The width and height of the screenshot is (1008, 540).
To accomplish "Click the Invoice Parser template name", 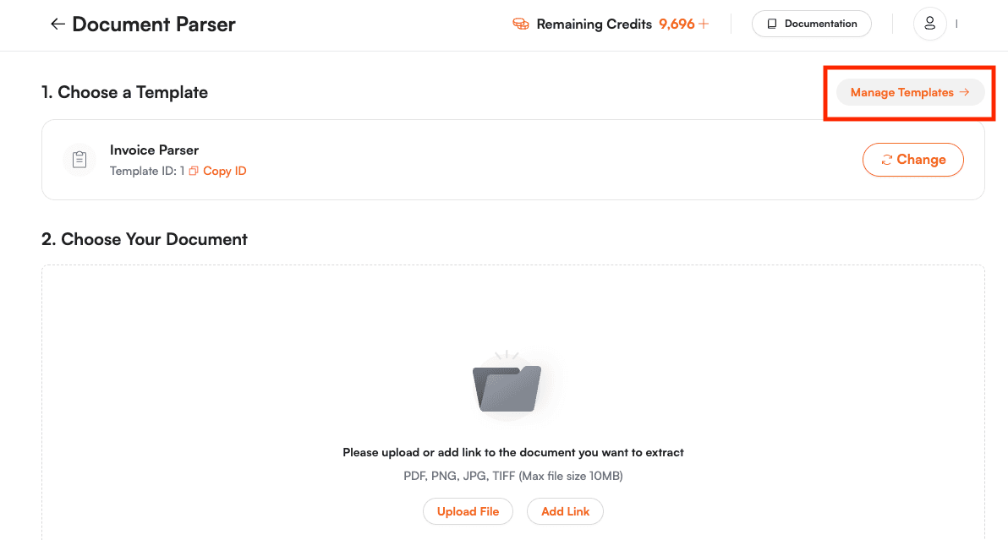I will [154, 150].
